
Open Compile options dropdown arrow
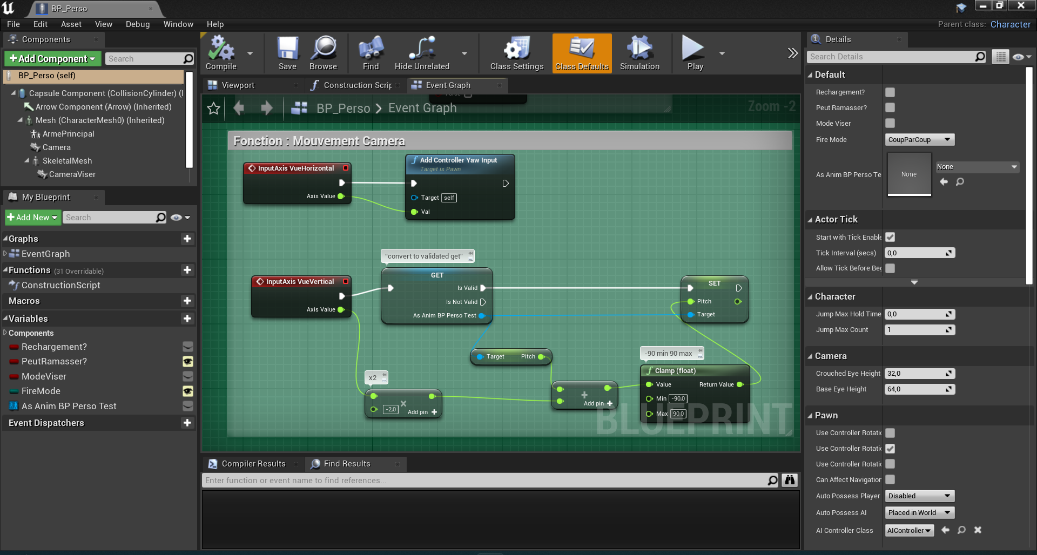(250, 53)
